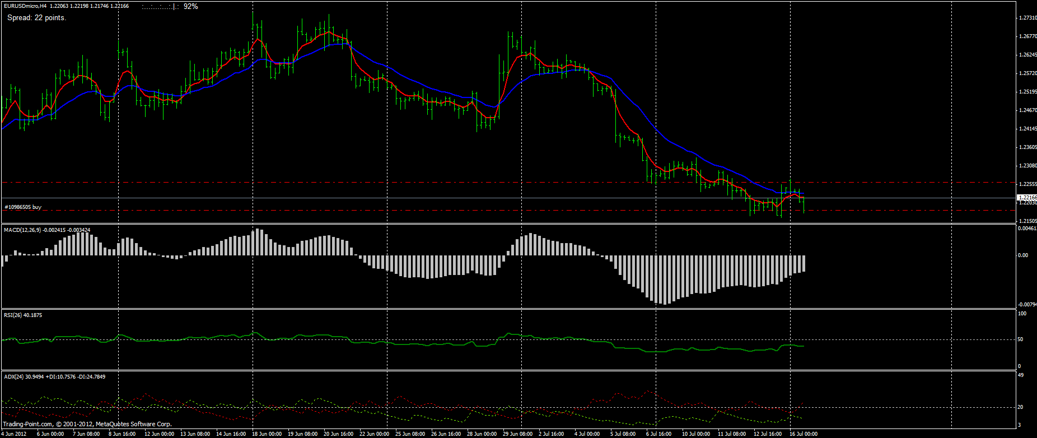1037x438 pixels.
Task: Click the 13 Jun 08:00 time label
Action: pos(195,434)
